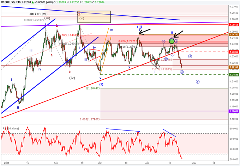The image size is (240, 166).
Task: Click the red a wave label
Action: [x=52, y=55]
